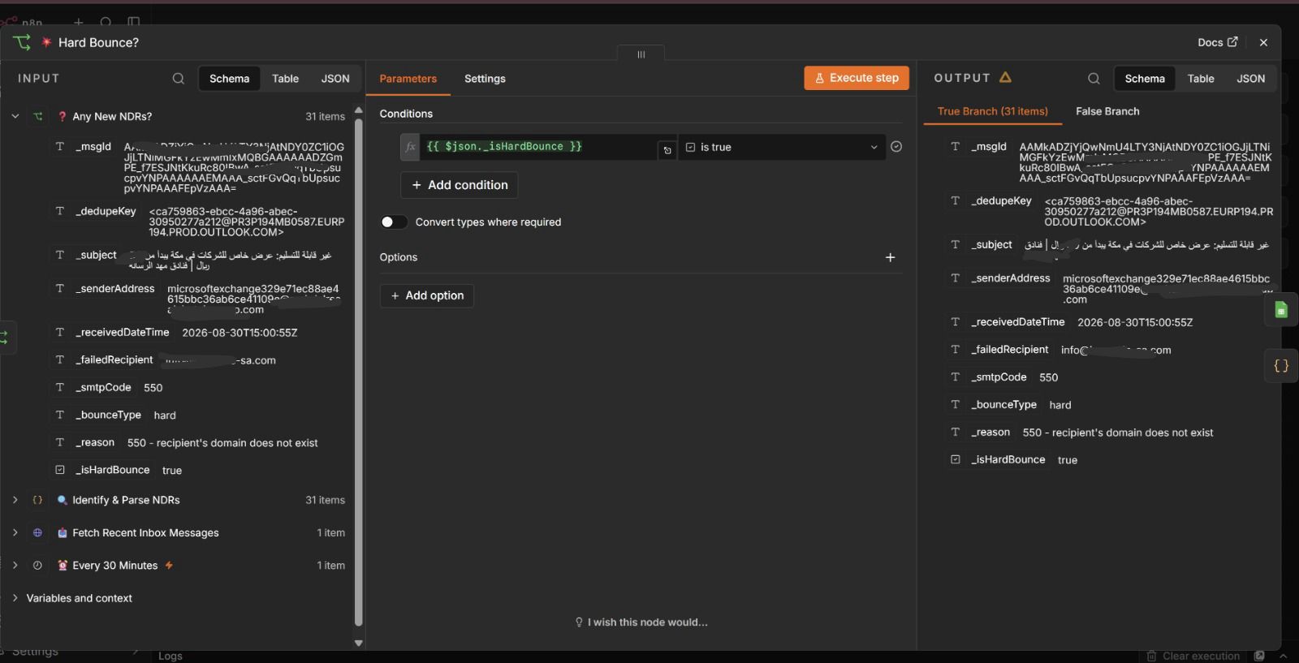1299x663 pixels.
Task: Click the Input panel vertical scrollbar
Action: click(358, 373)
